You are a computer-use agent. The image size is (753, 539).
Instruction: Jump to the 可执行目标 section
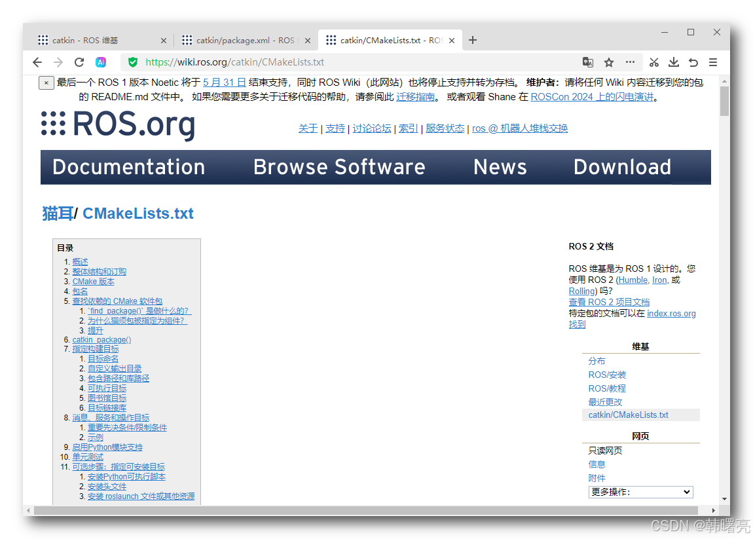[107, 388]
